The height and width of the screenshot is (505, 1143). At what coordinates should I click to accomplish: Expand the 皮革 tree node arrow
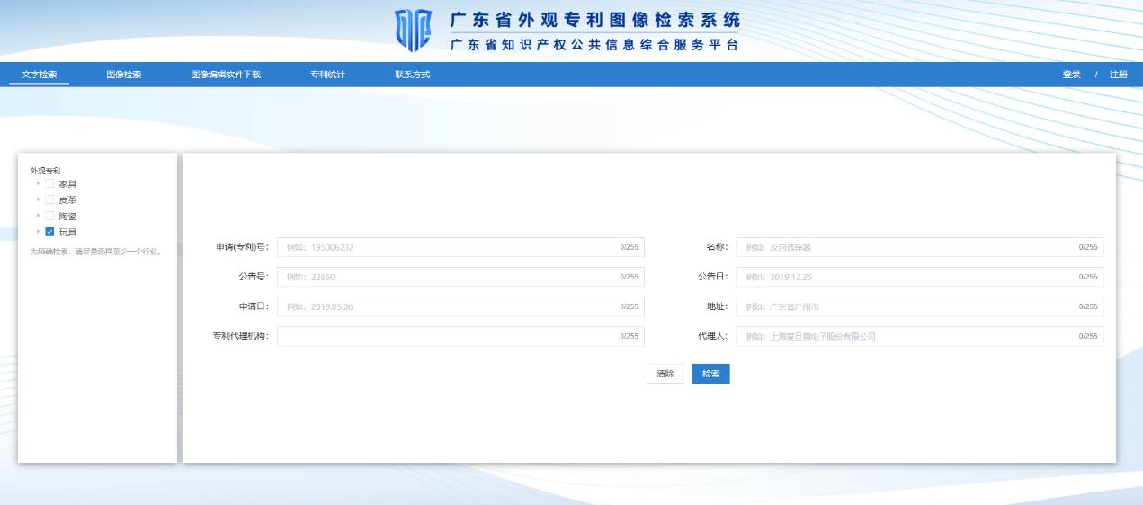(x=38, y=199)
